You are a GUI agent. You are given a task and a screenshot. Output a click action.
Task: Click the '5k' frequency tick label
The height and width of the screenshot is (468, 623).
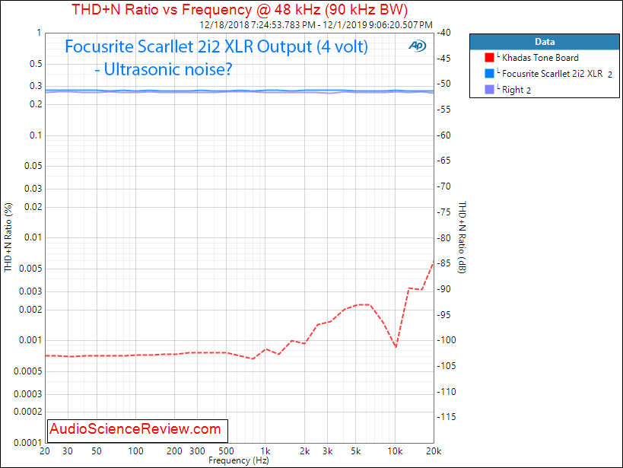[355, 451]
